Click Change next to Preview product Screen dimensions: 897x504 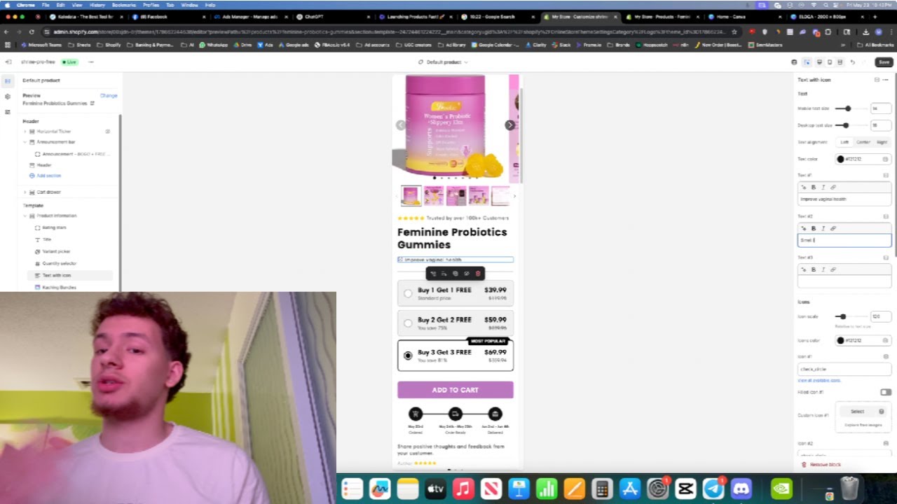click(x=109, y=95)
